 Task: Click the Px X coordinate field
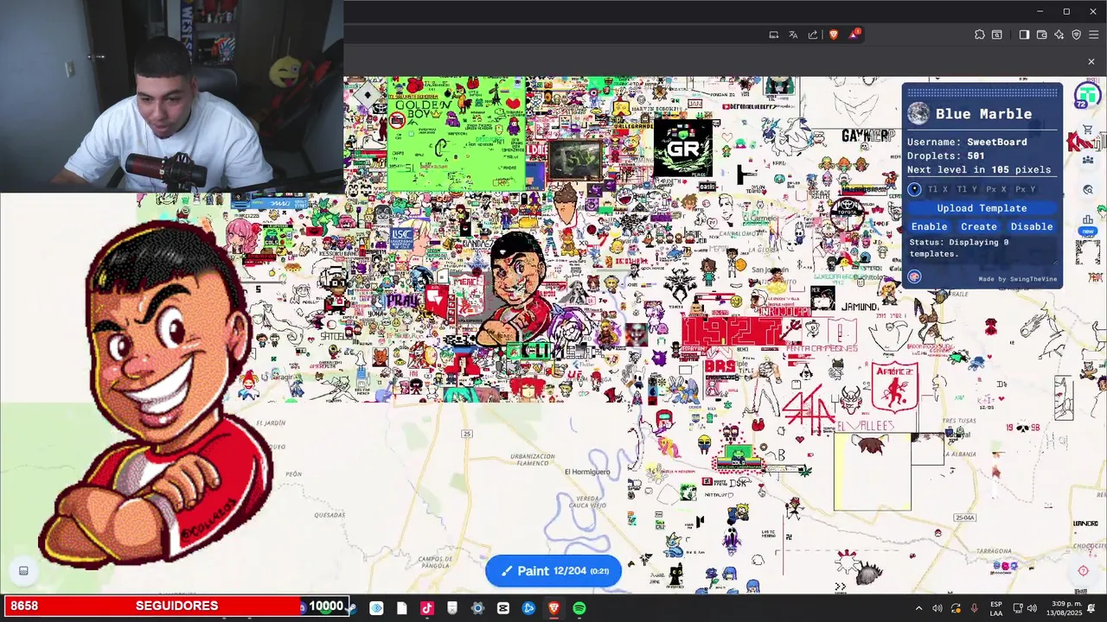(x=997, y=189)
